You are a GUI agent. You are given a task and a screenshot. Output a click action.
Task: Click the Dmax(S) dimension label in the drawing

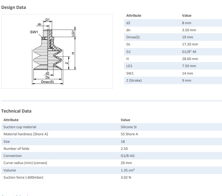[47, 82]
